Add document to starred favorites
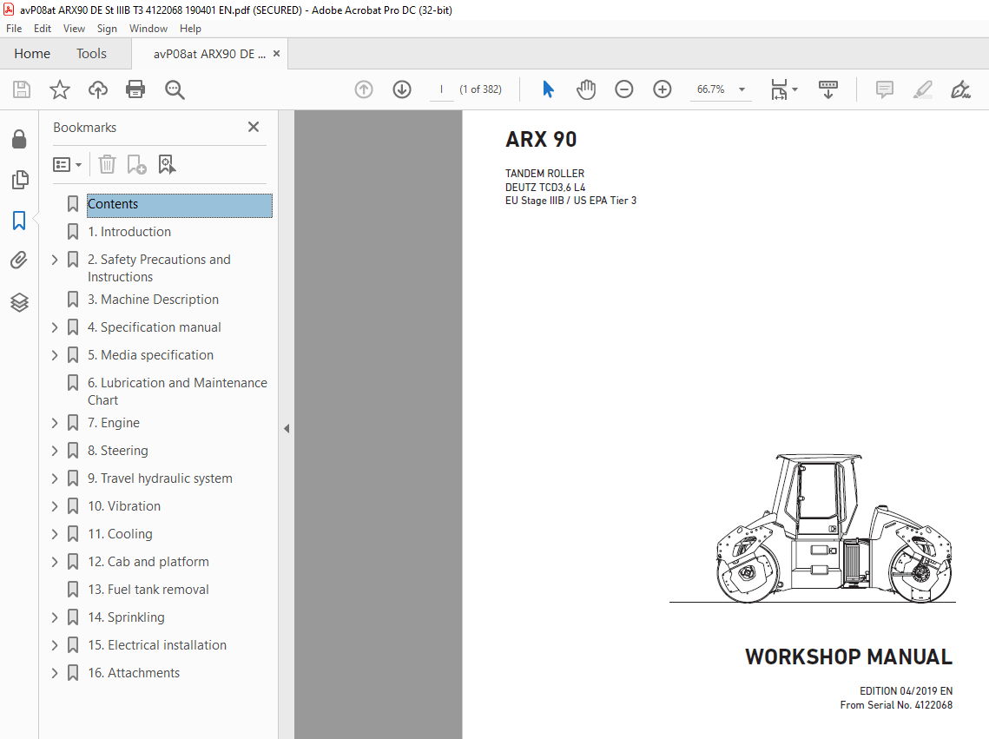989x739 pixels. coord(60,89)
